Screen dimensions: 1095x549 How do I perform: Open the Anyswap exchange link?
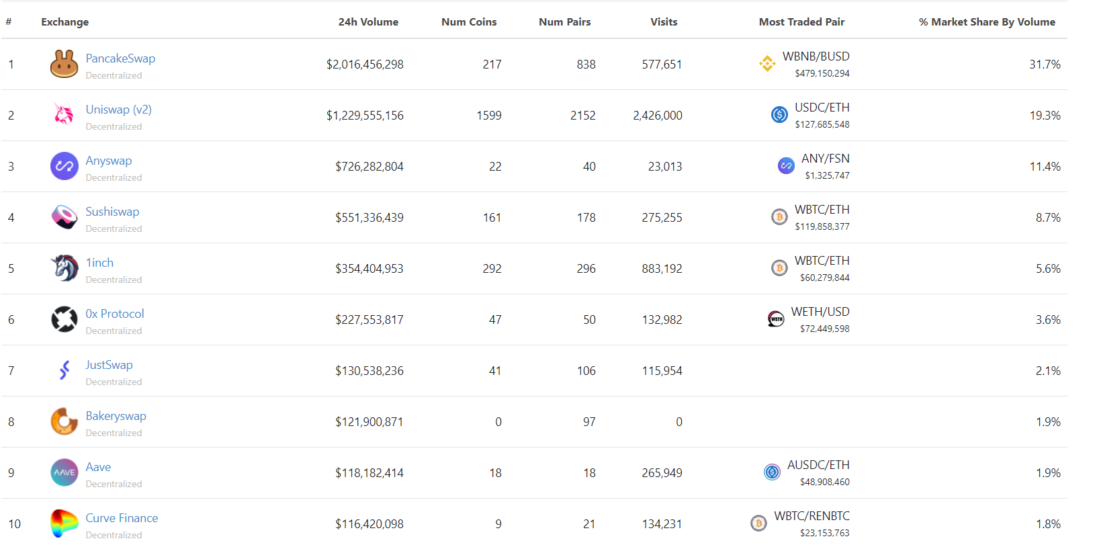pyautogui.click(x=109, y=161)
